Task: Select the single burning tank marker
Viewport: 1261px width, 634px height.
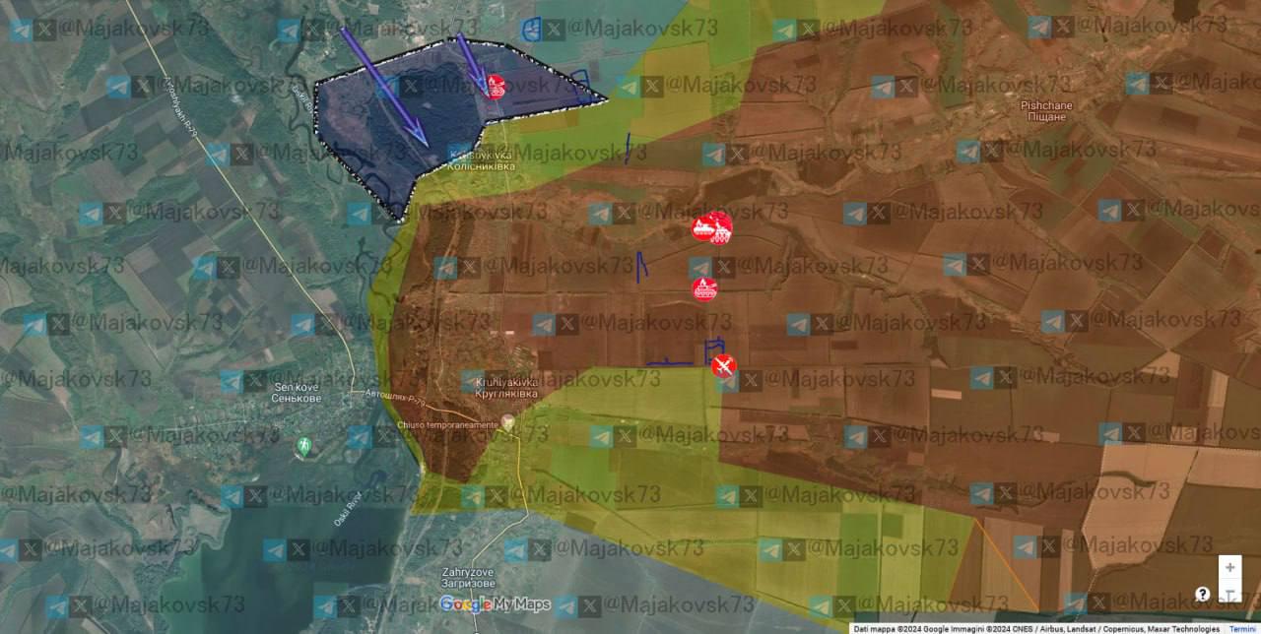Action: pos(704,288)
